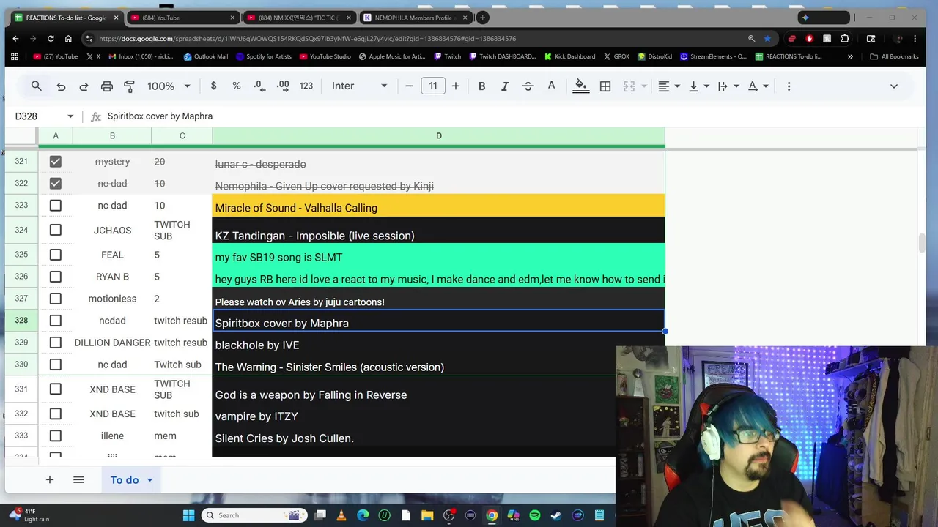
Task: Click the browser address bar URL
Action: pos(307,38)
